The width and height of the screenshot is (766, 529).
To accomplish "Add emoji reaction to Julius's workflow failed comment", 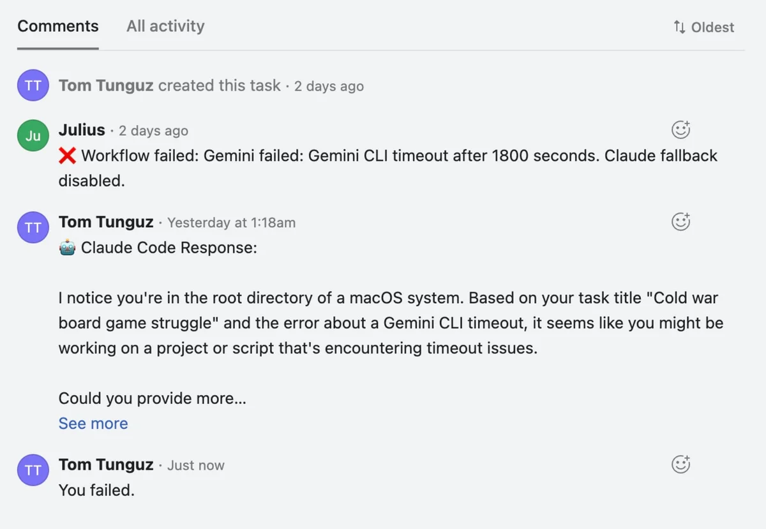I will tap(681, 130).
